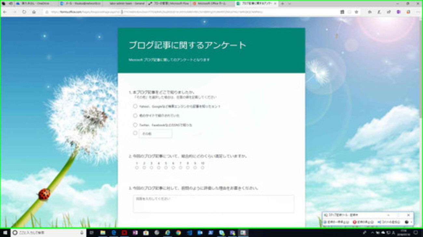
Task: Click the browser forward arrow
Action: pyautogui.click(x=15, y=12)
